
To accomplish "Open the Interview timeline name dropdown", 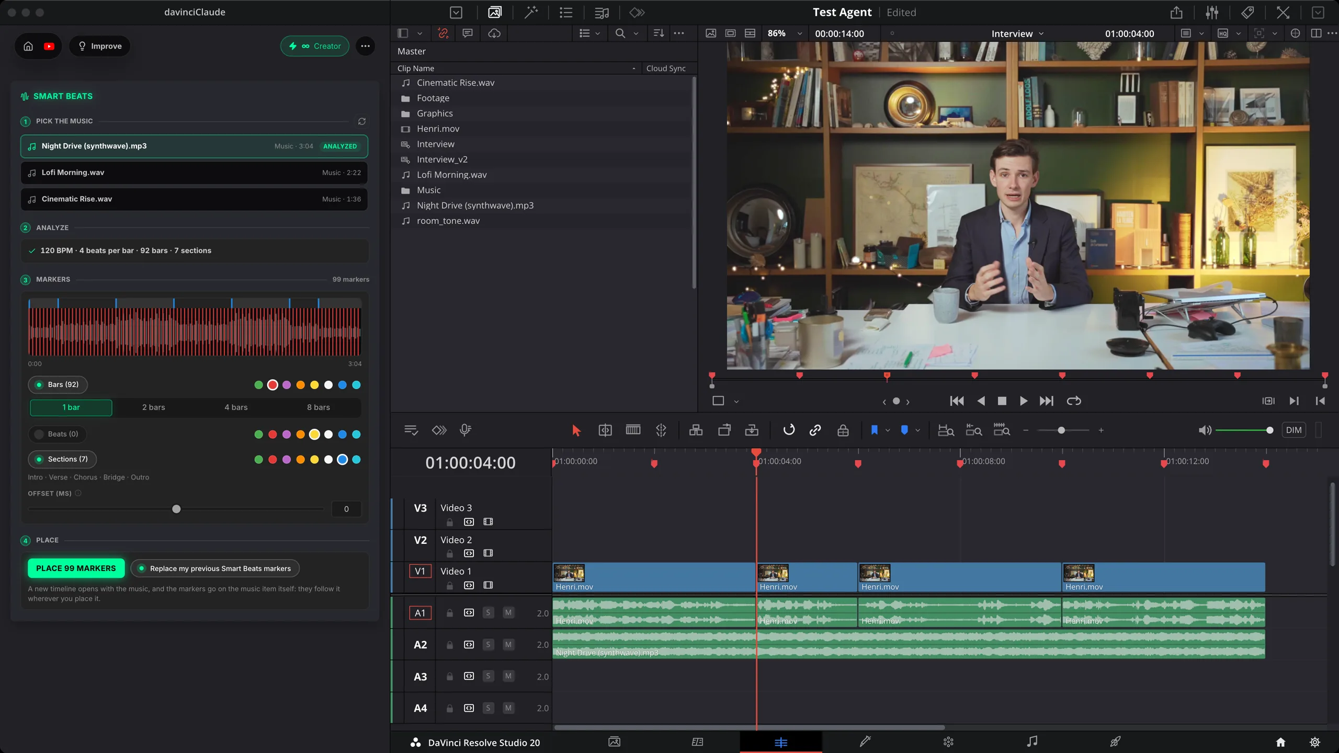I will tap(1017, 33).
